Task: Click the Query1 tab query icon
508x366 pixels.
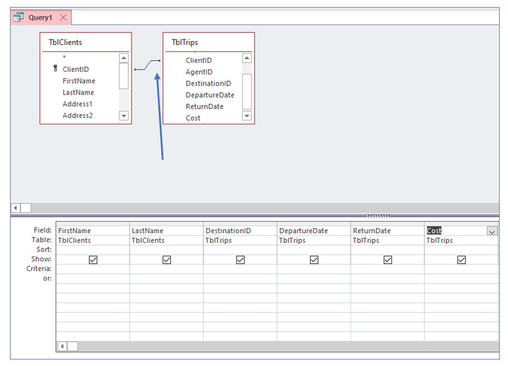Action: click(x=19, y=17)
